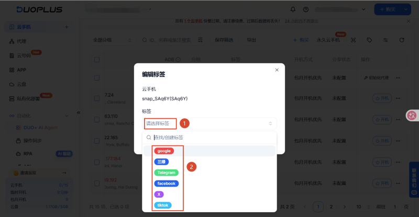The image size is (419, 217).
Task: Click the next page arrow
Action: coord(345,207)
